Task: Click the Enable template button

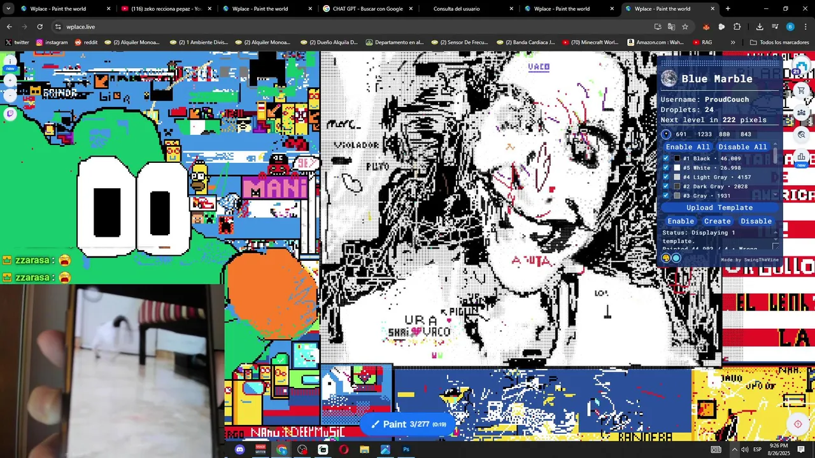Action: click(681, 221)
